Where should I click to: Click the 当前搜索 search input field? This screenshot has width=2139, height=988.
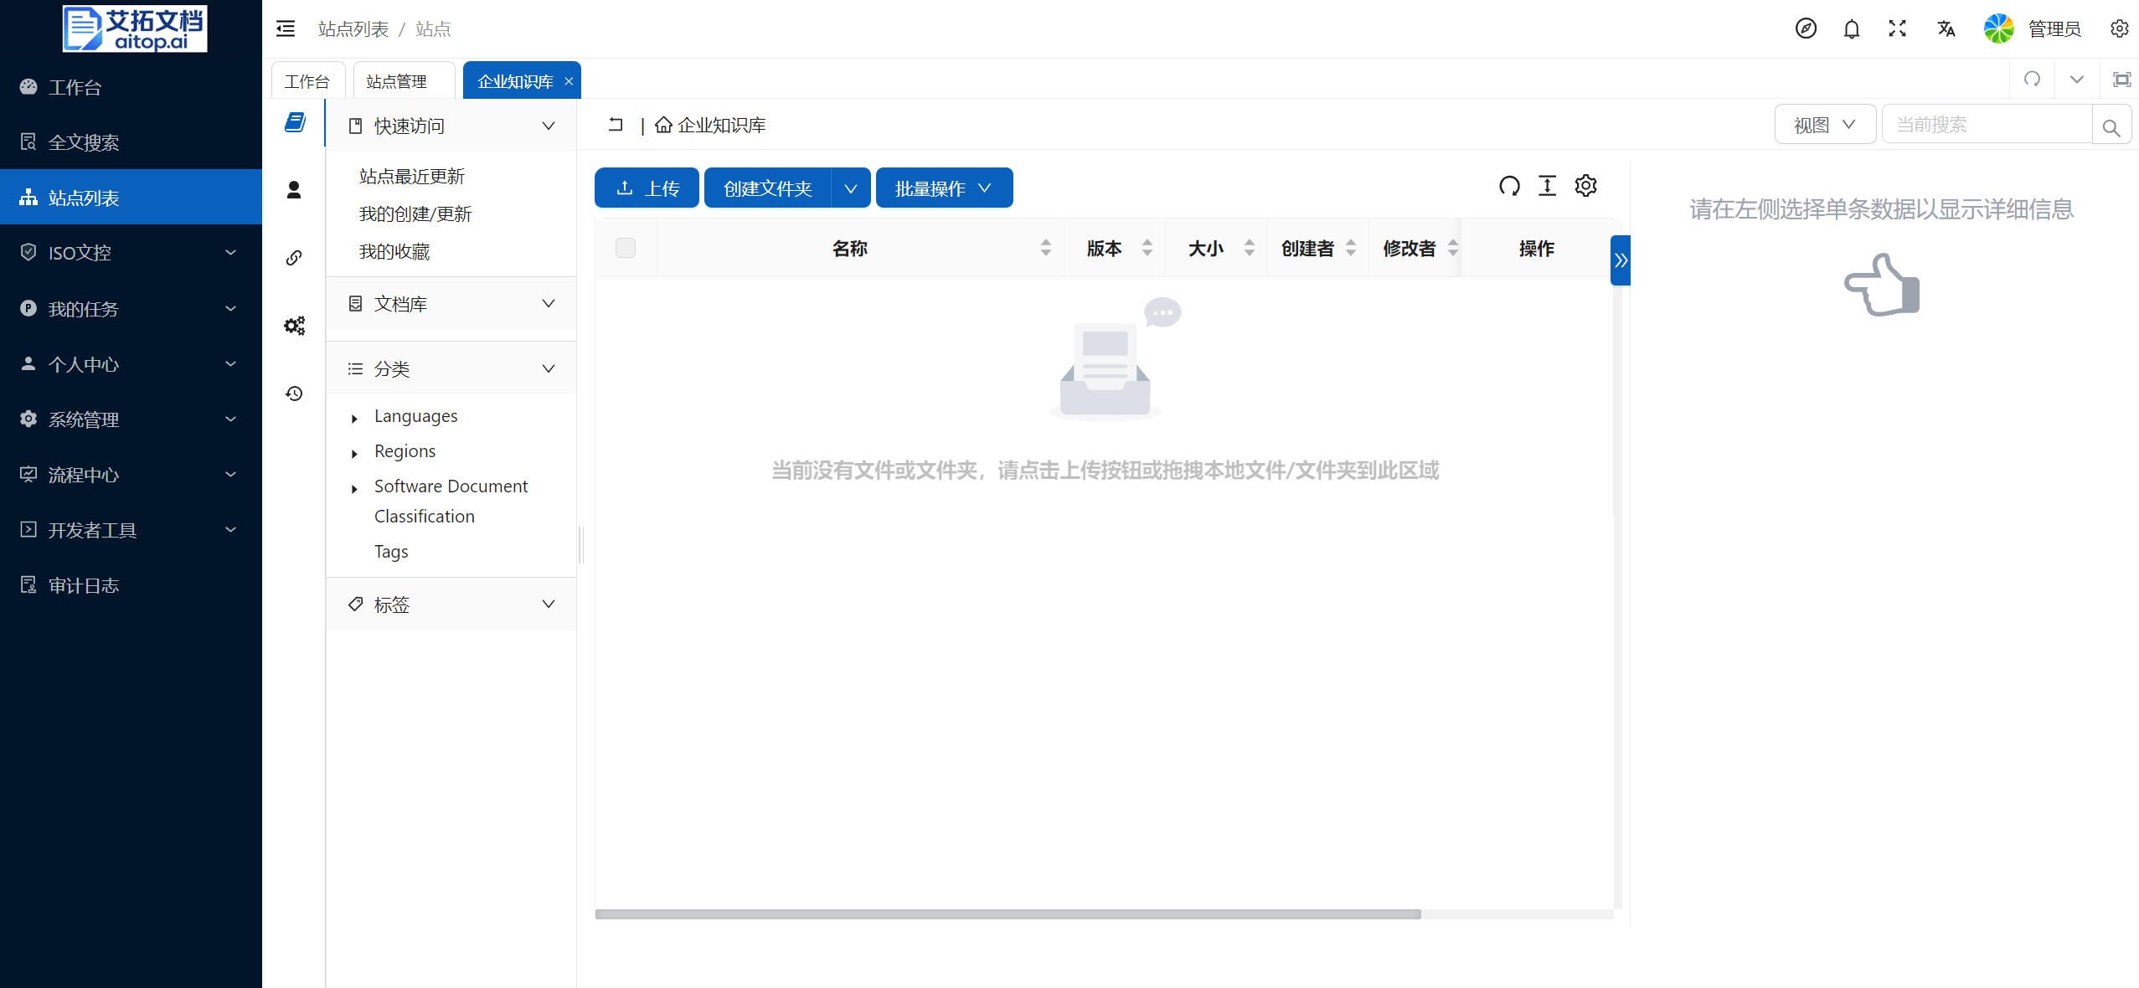coord(1987,125)
